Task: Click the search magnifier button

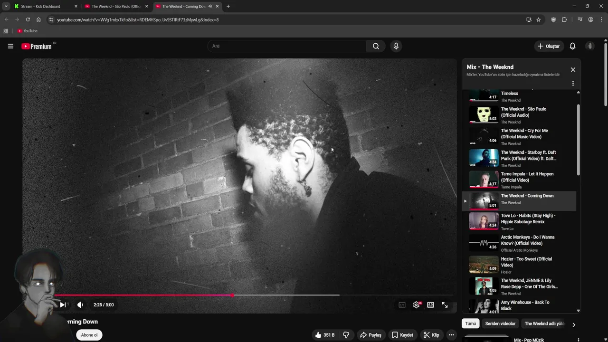Action: coord(376,46)
